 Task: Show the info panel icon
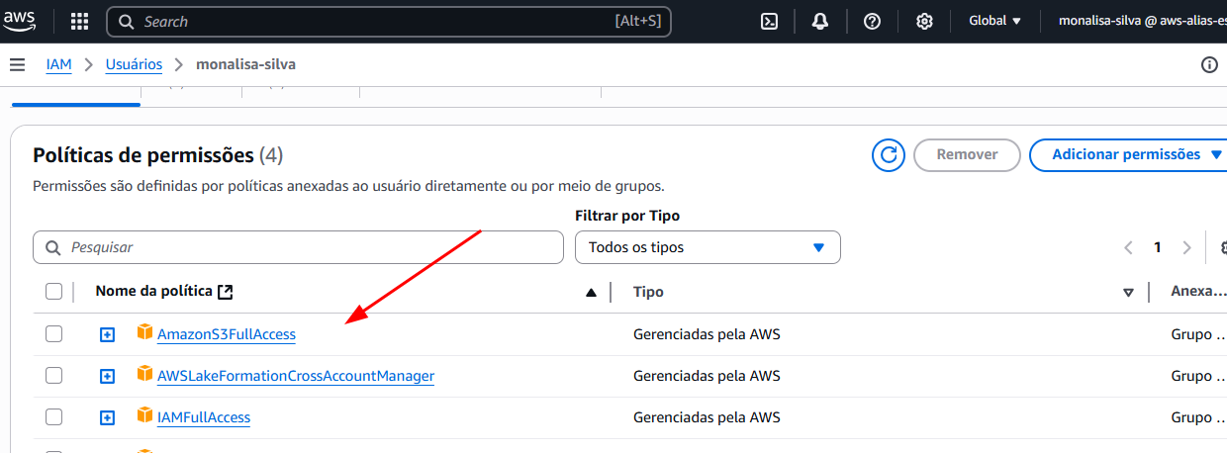tap(1209, 64)
